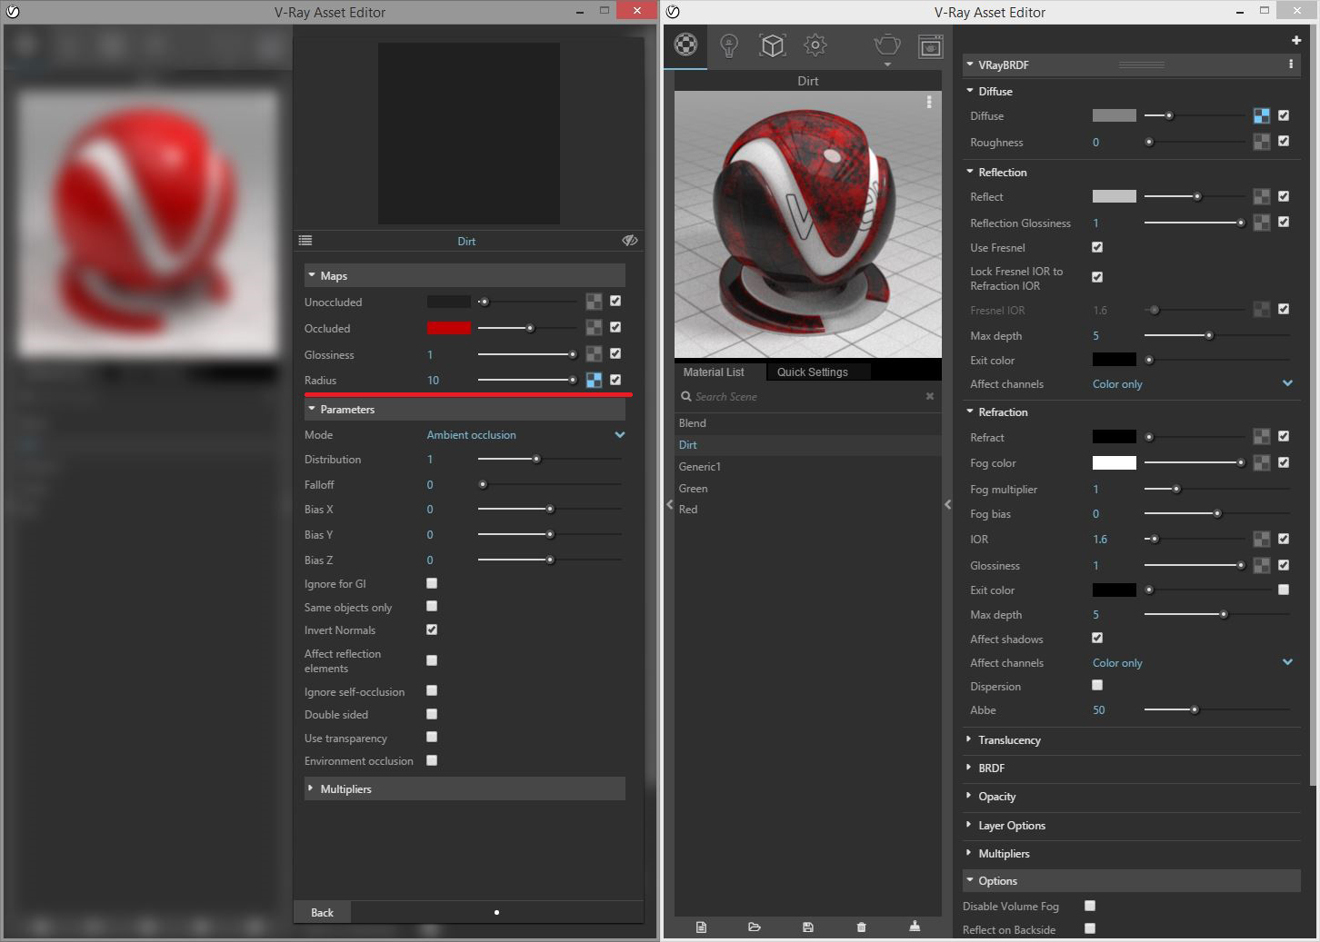Click the purge broom icon
The image size is (1320, 942).
point(915,926)
